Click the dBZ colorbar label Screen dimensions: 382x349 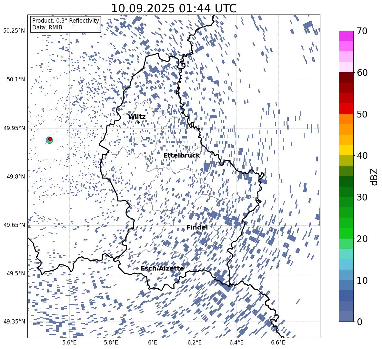pyautogui.click(x=374, y=177)
